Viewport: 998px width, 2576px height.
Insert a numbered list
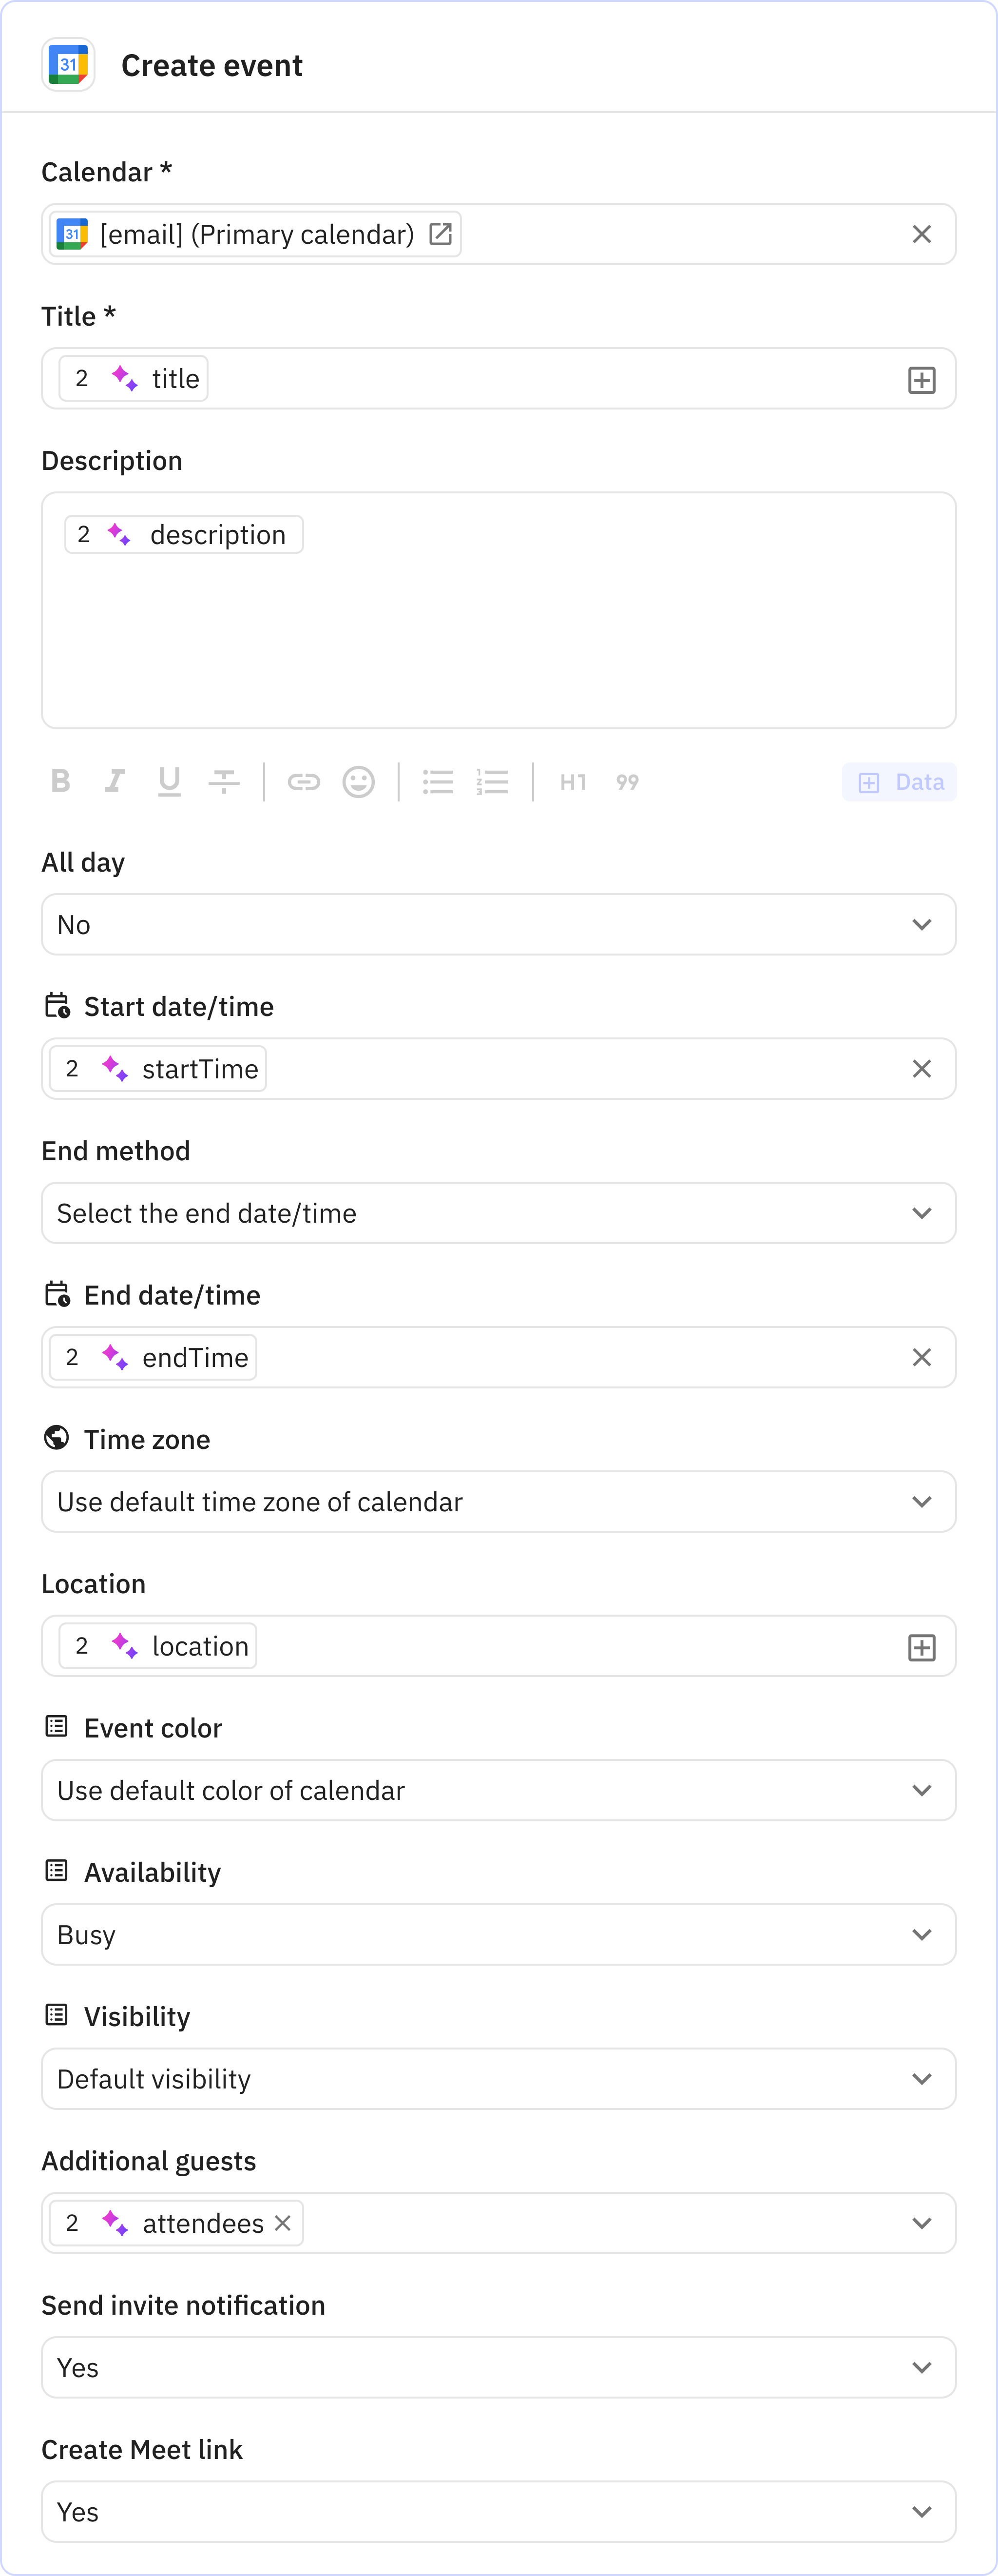(x=492, y=781)
